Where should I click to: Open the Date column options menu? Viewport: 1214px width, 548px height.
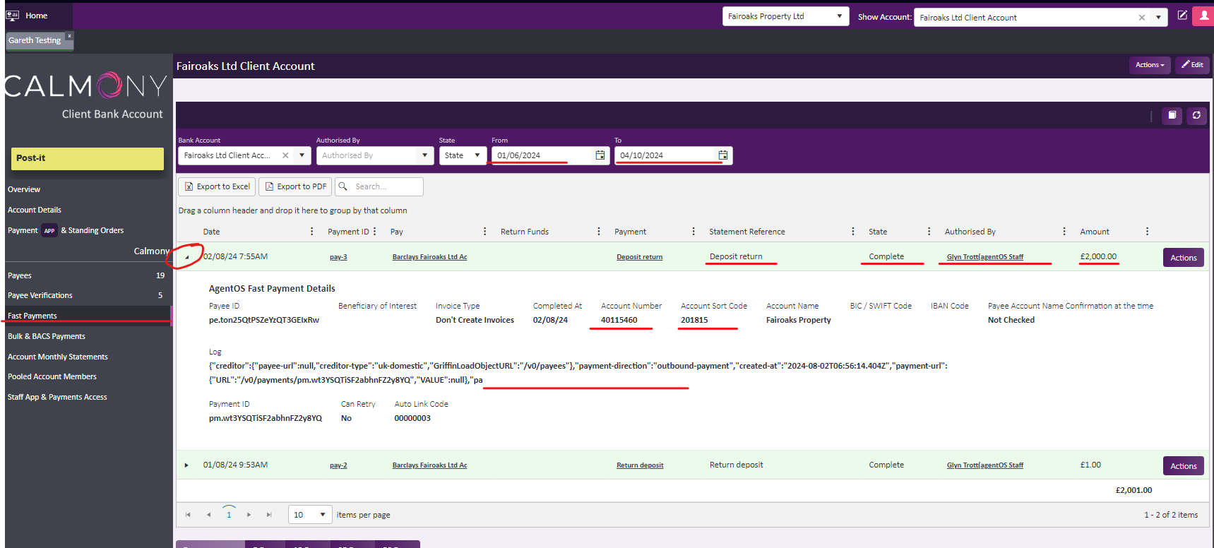point(311,232)
